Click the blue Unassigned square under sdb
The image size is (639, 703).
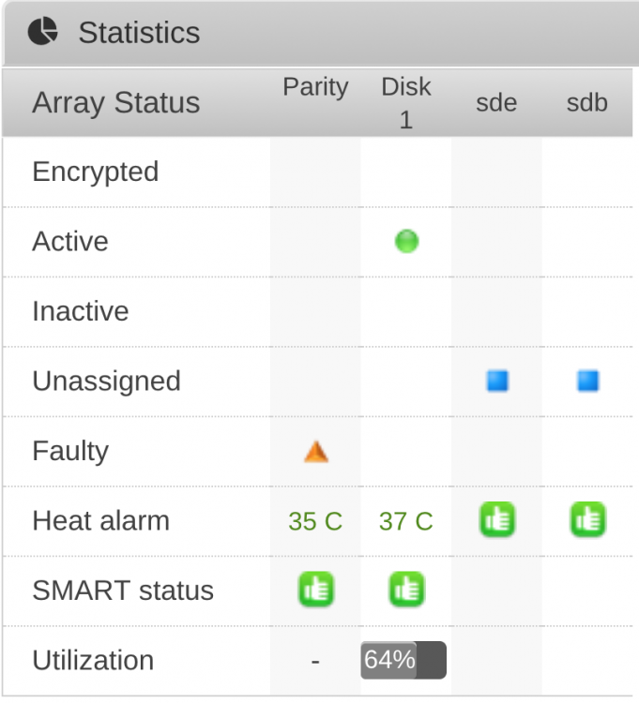coord(587,381)
